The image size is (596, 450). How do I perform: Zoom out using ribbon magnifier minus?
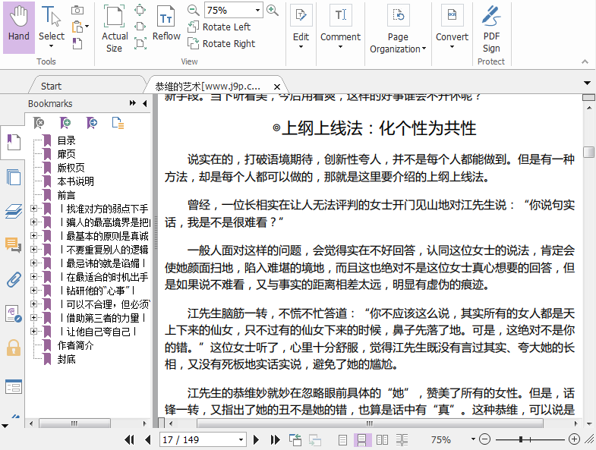click(194, 11)
